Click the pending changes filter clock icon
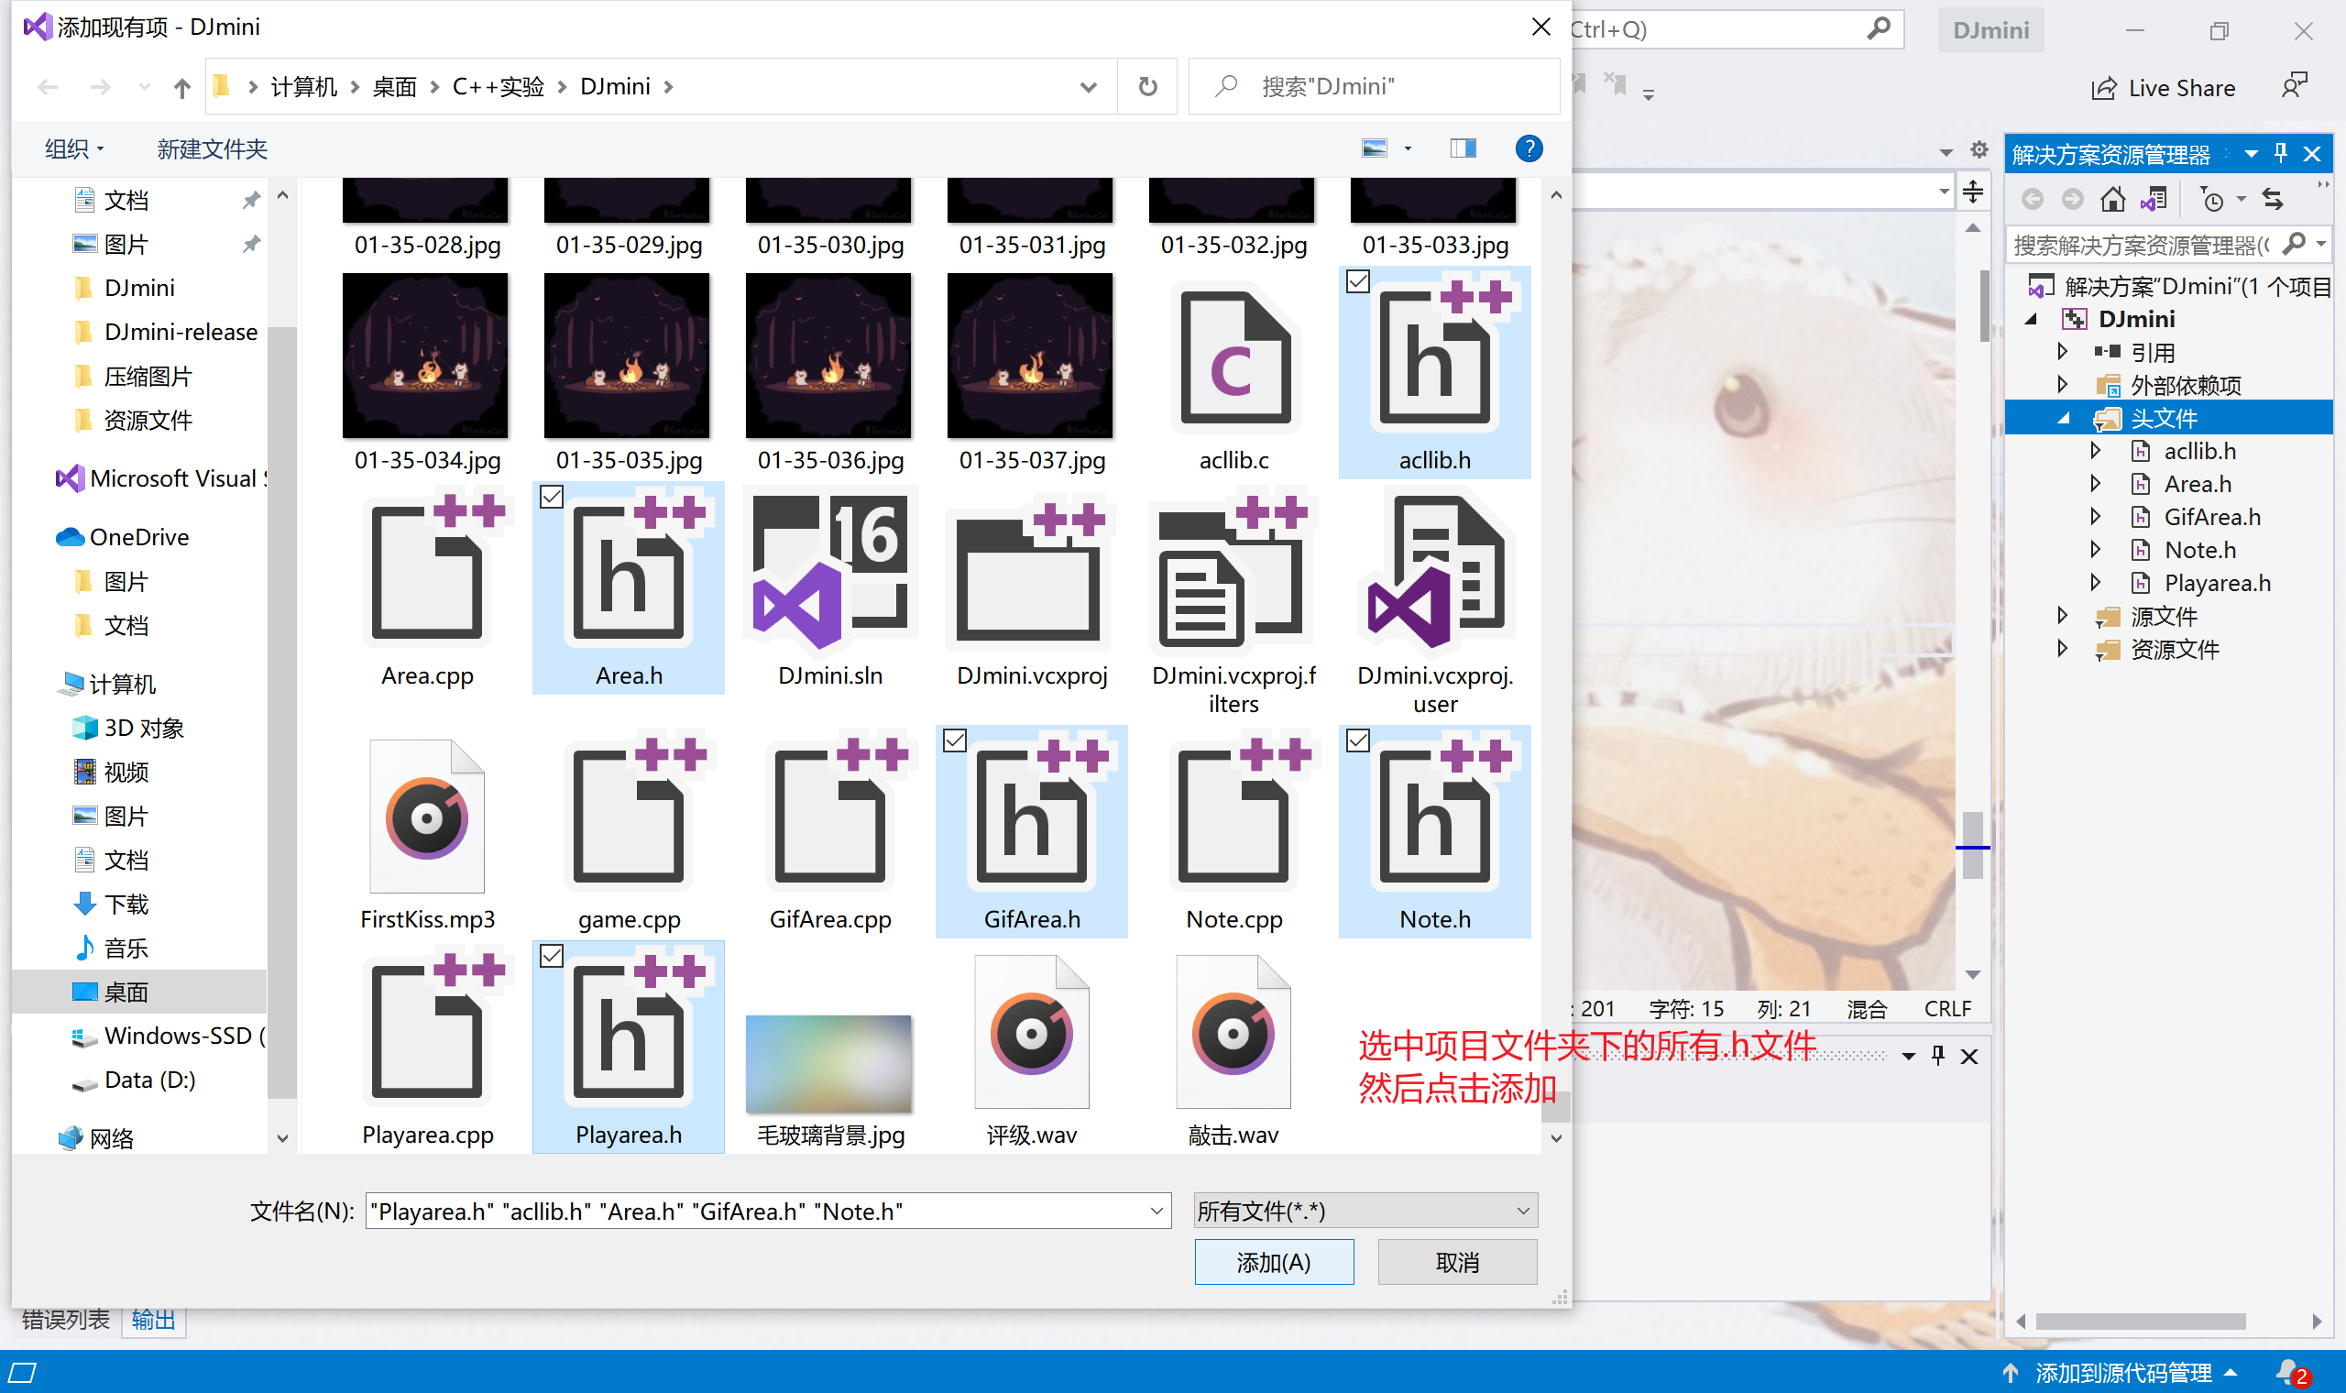This screenshot has width=2346, height=1393. coord(2212,199)
